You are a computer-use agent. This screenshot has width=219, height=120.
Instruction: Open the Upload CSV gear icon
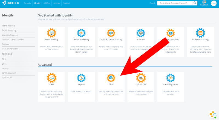click(141, 78)
